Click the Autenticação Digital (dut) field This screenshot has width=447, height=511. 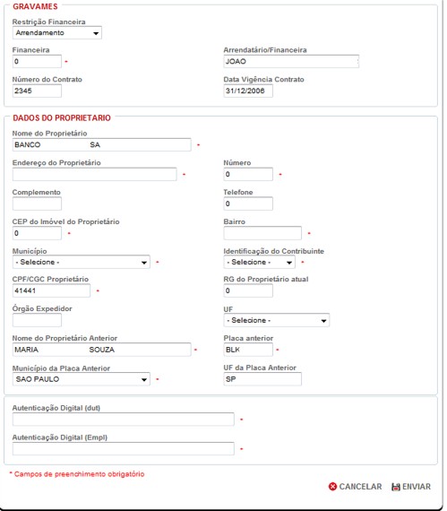click(123, 420)
